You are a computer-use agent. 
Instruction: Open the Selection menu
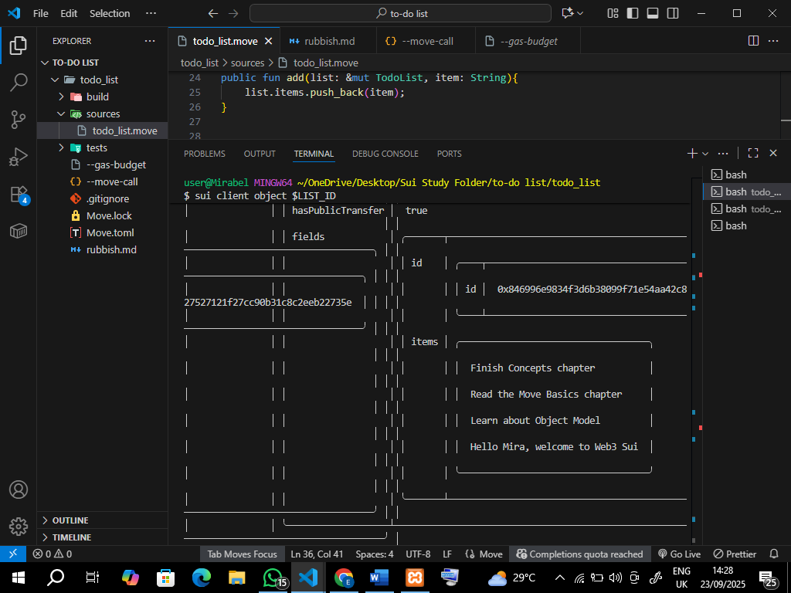tap(110, 14)
